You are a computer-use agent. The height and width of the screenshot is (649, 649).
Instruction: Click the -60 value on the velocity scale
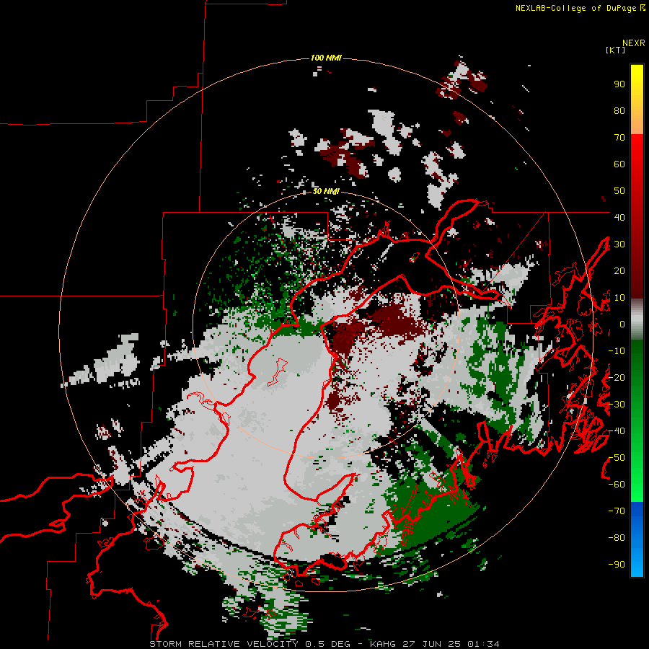pyautogui.click(x=617, y=485)
